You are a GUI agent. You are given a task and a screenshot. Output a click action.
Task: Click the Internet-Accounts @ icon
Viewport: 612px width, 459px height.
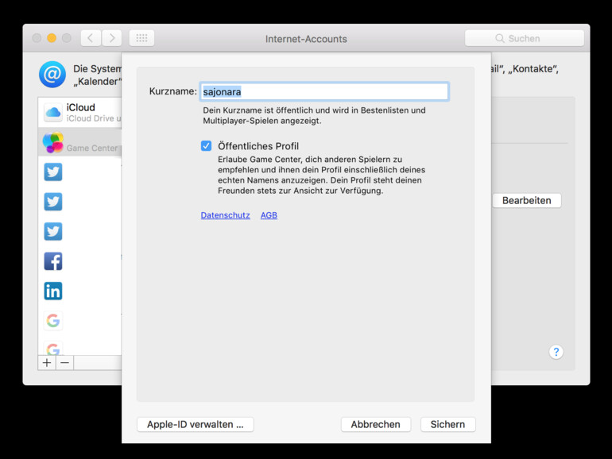pos(52,75)
